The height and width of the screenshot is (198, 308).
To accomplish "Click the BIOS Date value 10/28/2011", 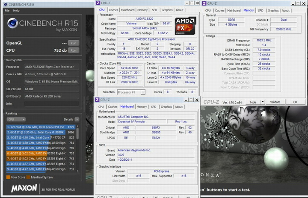I will pyautogui.click(x=156, y=160).
